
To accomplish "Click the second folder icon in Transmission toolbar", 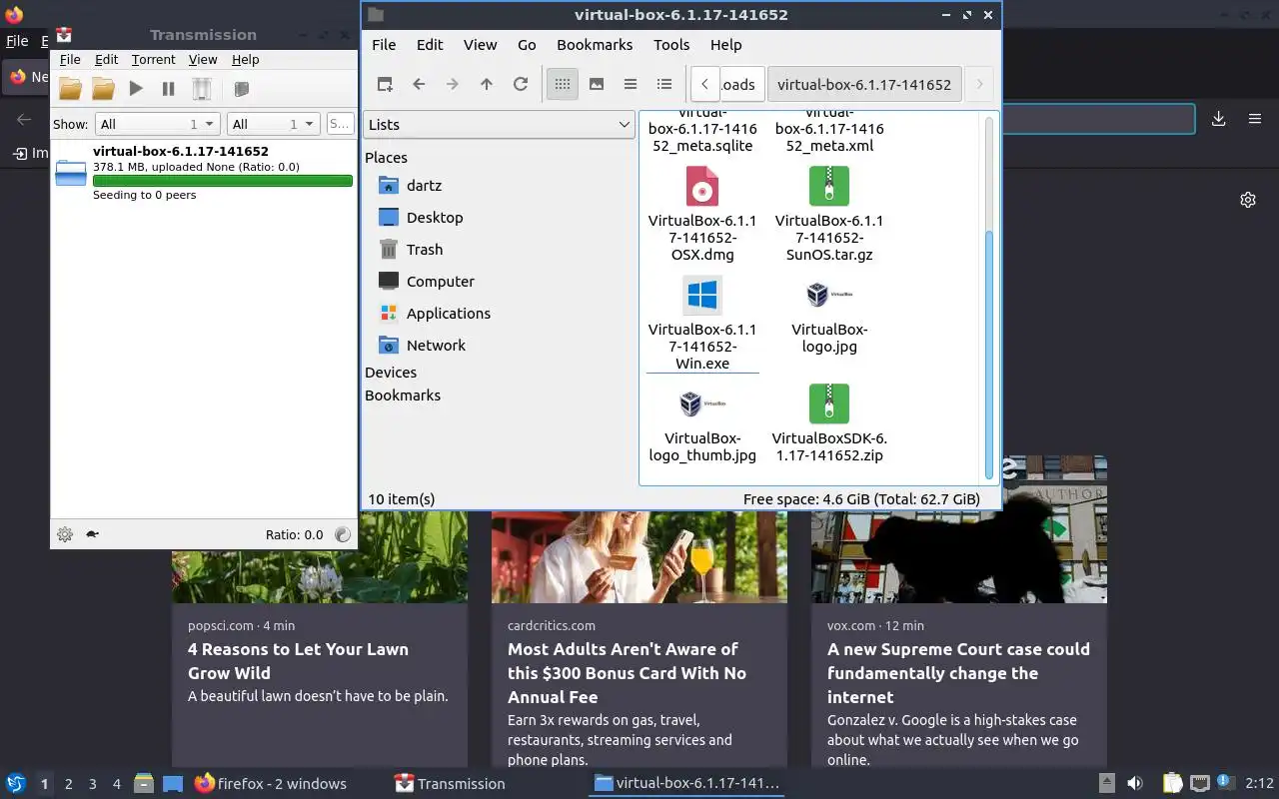I will pyautogui.click(x=103, y=89).
